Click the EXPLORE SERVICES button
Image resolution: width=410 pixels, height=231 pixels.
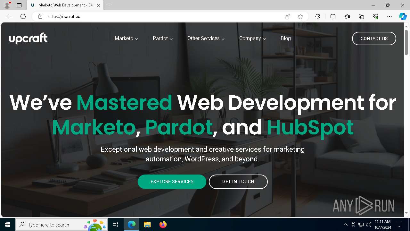[x=172, y=182]
